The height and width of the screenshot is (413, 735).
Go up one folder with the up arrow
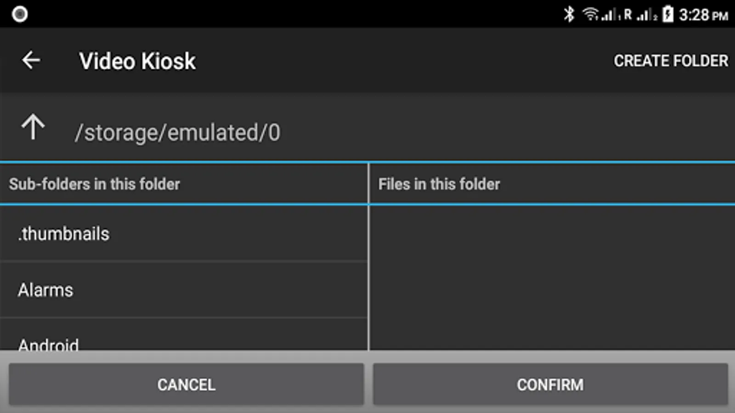tap(33, 127)
